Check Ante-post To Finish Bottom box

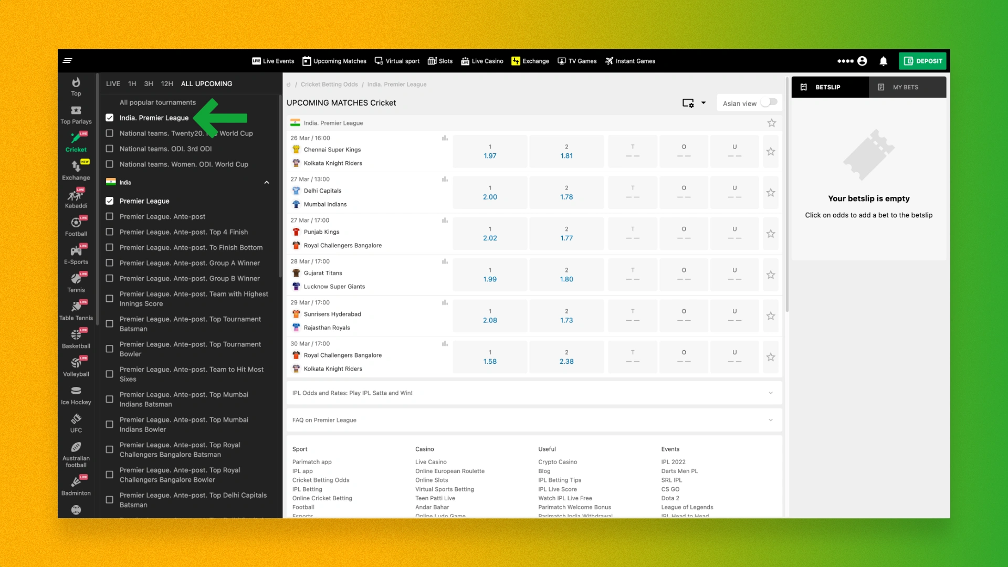[110, 247]
